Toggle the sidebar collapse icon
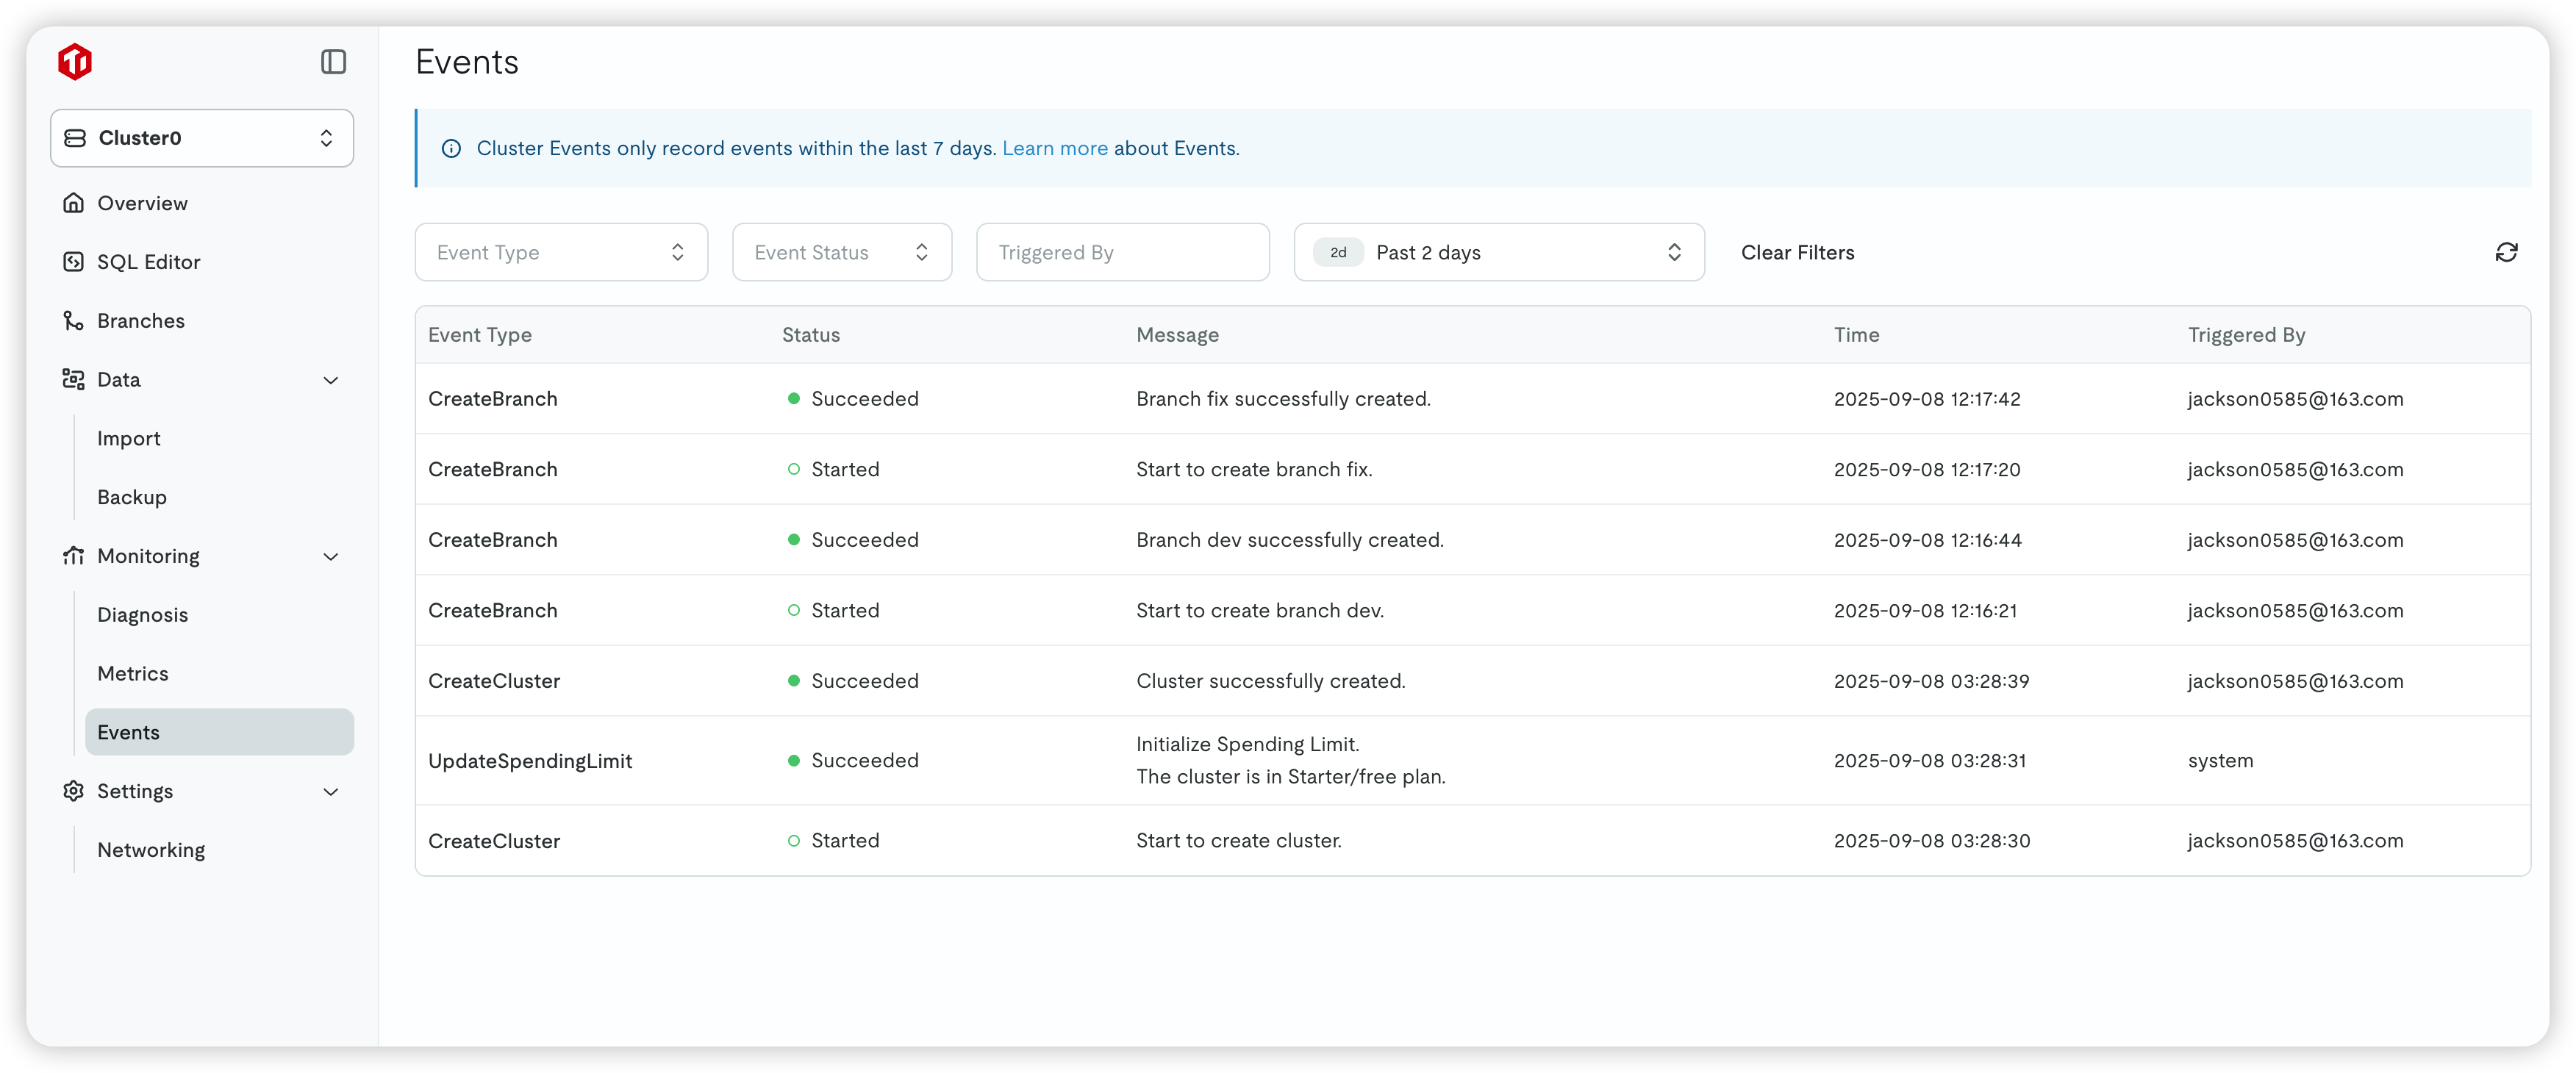This screenshot has width=2576, height=1073. [x=333, y=62]
